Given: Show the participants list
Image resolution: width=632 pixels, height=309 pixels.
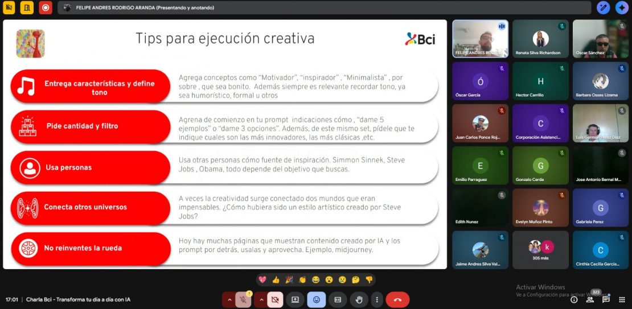Looking at the screenshot, I should click(x=590, y=299).
